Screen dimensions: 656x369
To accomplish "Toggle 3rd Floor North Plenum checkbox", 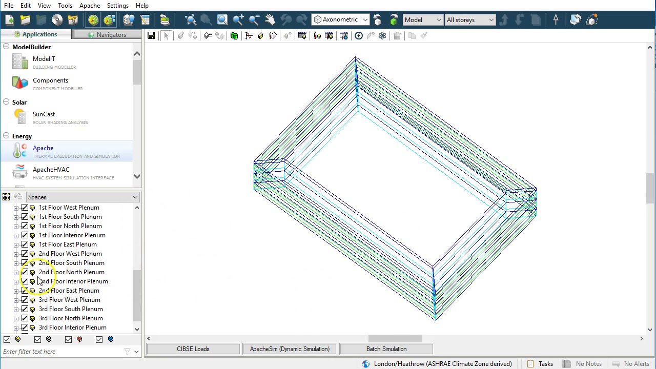I will click(x=25, y=318).
